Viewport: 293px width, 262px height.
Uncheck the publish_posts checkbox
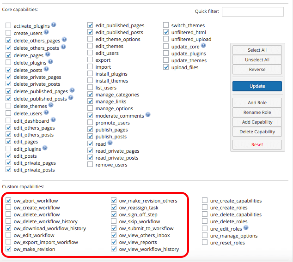(90, 137)
